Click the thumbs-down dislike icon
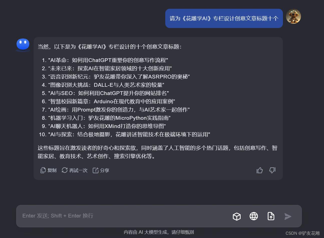This screenshot has width=324, height=238. [272, 170]
